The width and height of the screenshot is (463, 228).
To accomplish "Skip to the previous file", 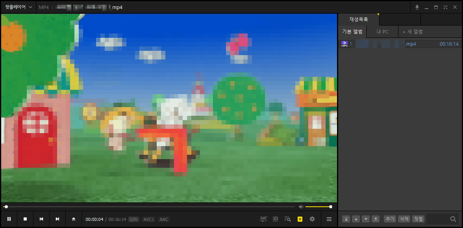I will coord(41,219).
